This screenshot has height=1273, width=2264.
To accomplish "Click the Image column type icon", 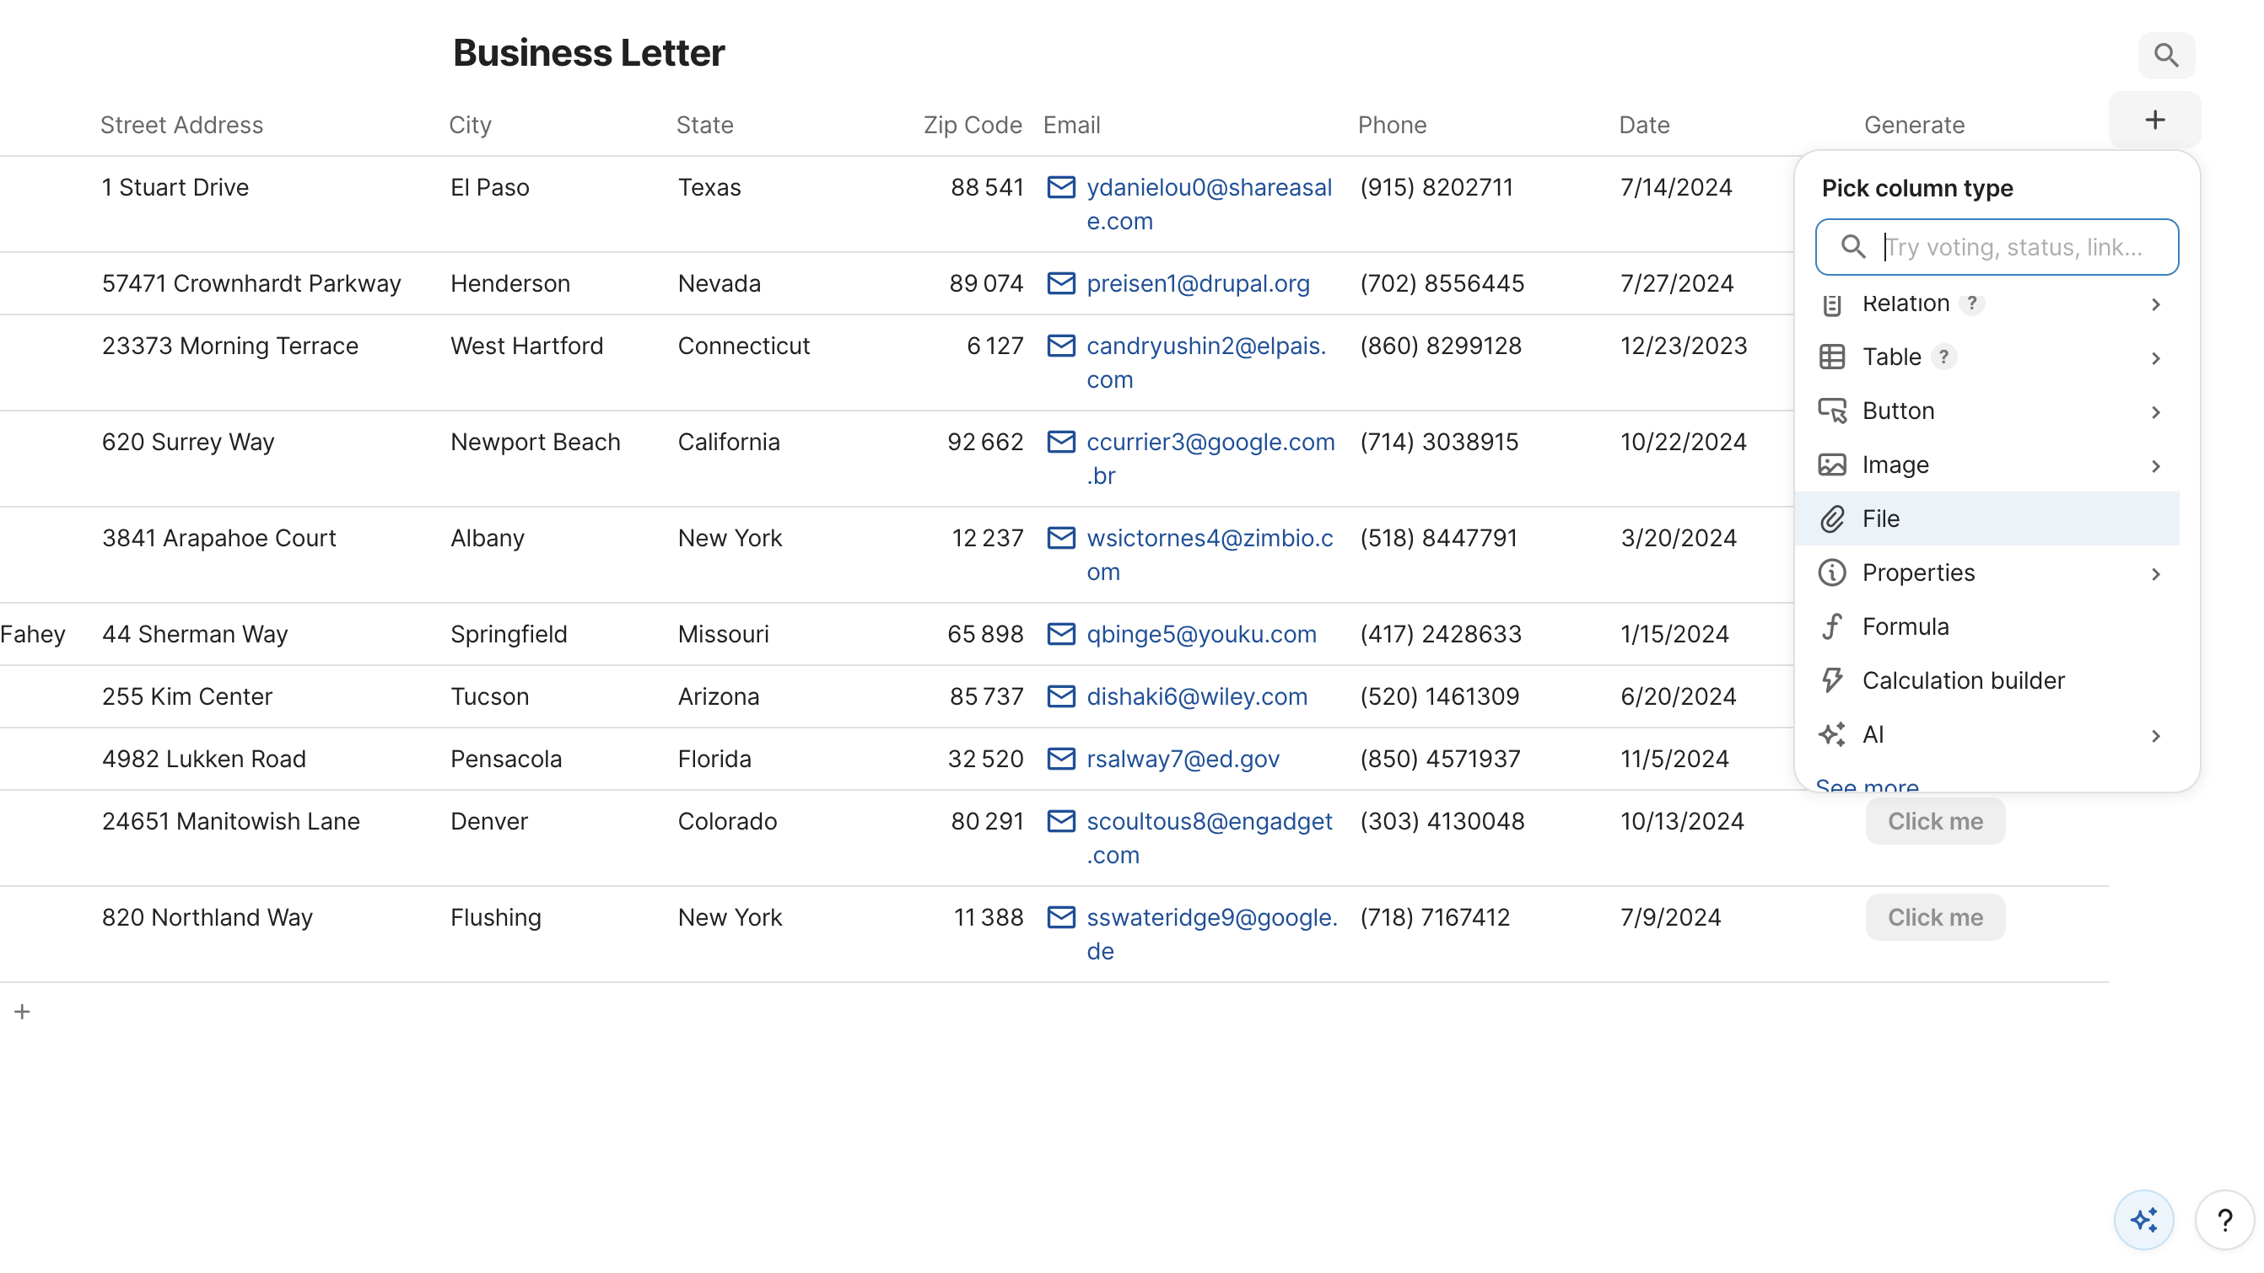I will tap(1832, 464).
